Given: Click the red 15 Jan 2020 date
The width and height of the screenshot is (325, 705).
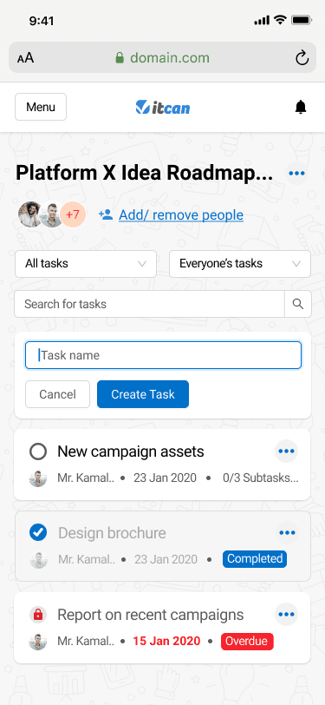Looking at the screenshot, I should 166,641.
